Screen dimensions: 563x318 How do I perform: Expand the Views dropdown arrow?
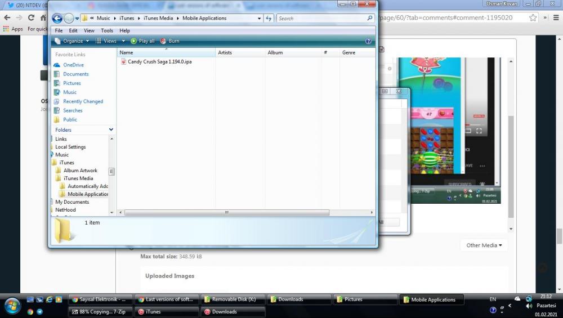123,41
